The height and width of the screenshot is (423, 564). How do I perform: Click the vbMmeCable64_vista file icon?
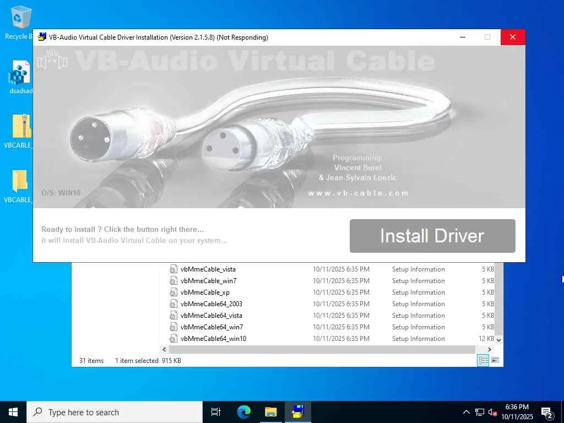click(x=173, y=316)
